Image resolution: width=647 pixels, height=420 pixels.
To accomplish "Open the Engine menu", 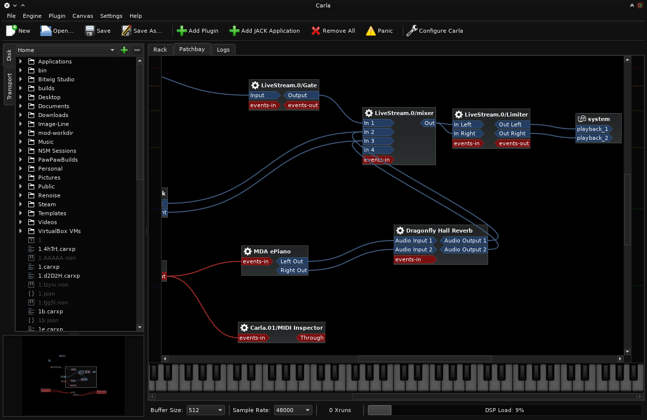I will [x=32, y=16].
